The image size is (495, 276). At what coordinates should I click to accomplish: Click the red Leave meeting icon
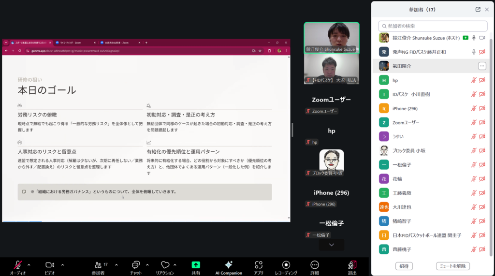click(352, 265)
